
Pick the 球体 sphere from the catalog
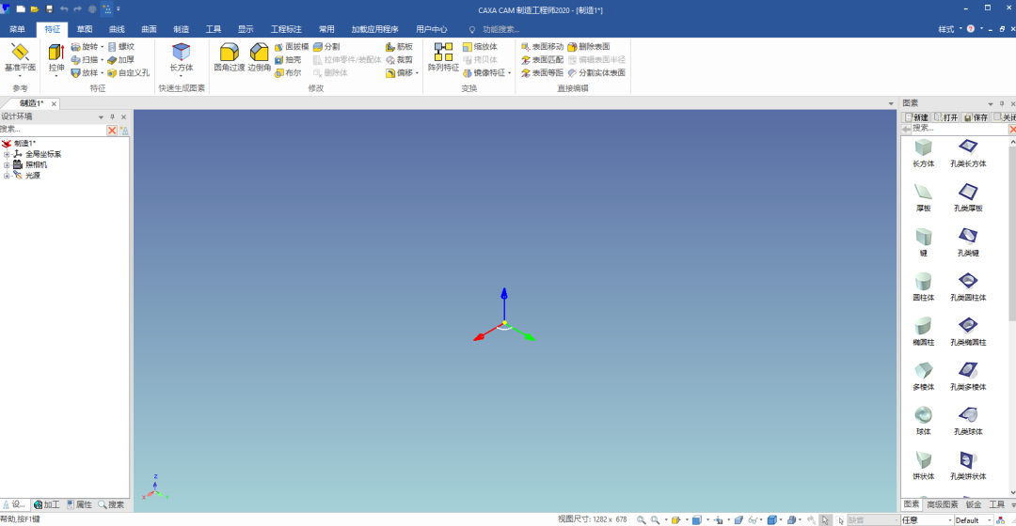pyautogui.click(x=924, y=421)
